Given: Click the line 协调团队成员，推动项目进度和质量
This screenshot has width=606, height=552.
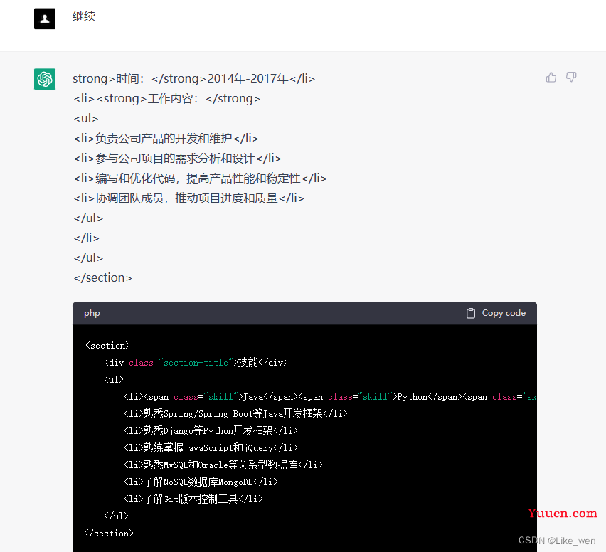Looking at the screenshot, I should pos(189,198).
